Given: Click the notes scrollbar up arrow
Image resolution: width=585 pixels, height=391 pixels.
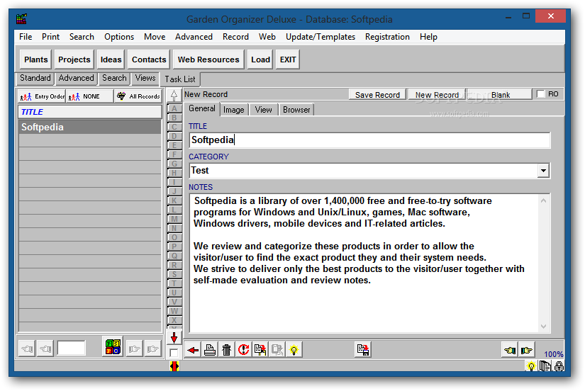Looking at the screenshot, I should (543, 201).
